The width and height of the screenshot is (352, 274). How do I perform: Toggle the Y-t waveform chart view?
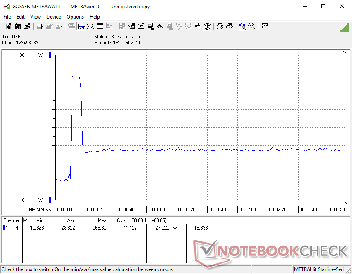(x=81, y=26)
